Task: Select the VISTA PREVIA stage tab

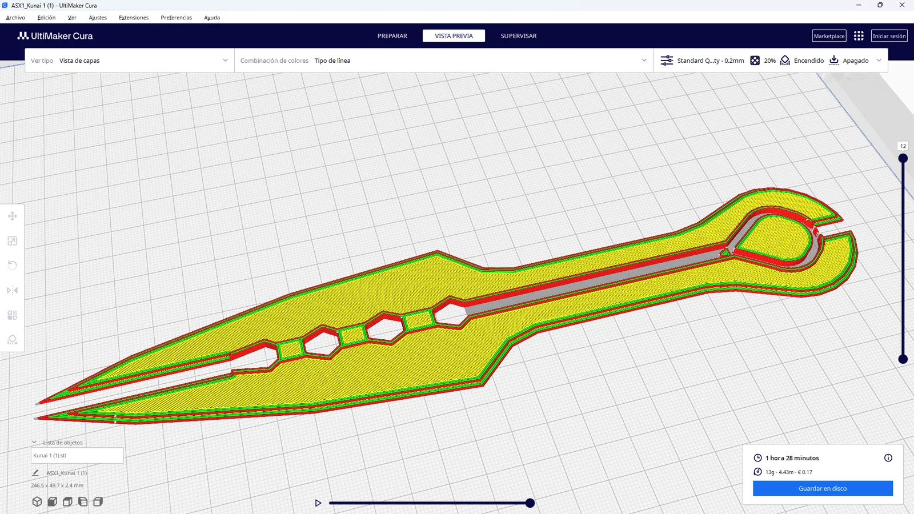Action: point(454,36)
